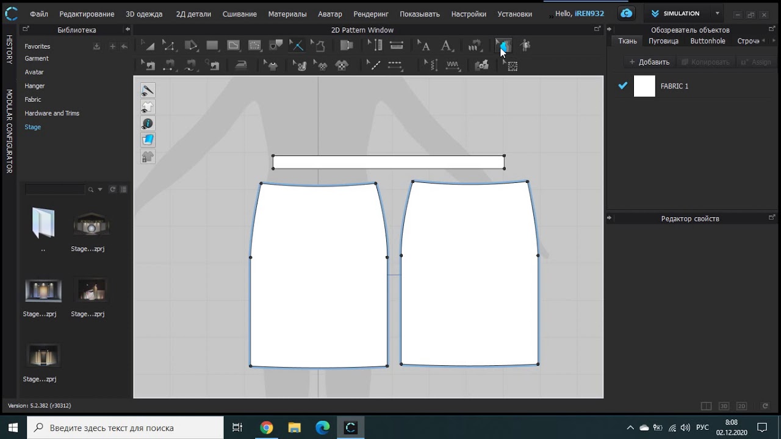Collapse the Обозреватель объектов panel arrow
This screenshot has width=781, height=439.
pyautogui.click(x=609, y=29)
